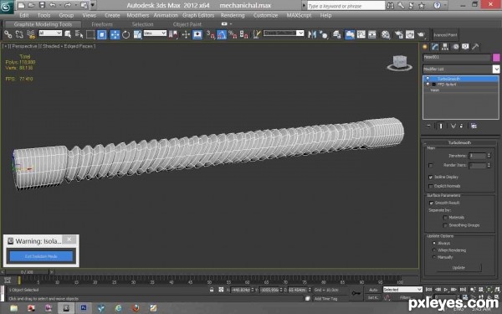The width and height of the screenshot is (502, 314).
Task: Open the key filter Selected dropdown
Action: tap(402, 290)
